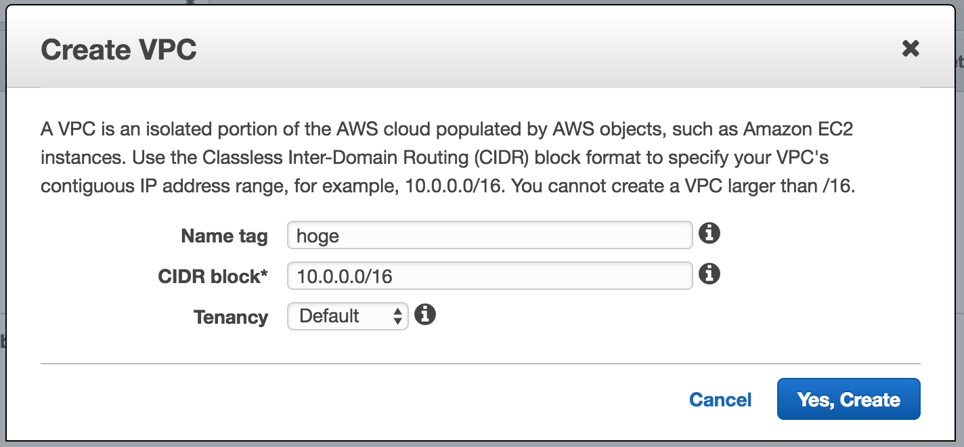
Task: Focus the CIDR block field with 10.0.0.0/16
Action: coord(489,276)
